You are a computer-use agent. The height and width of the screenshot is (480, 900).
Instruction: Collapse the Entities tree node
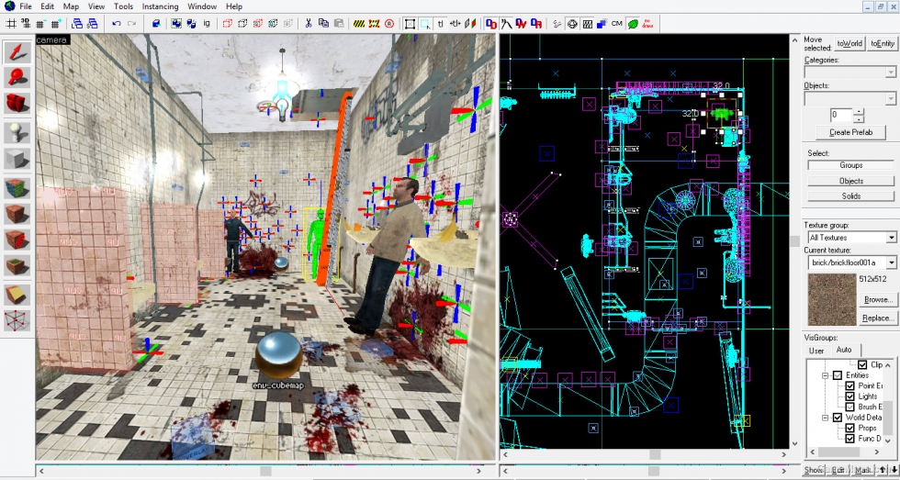pos(825,375)
